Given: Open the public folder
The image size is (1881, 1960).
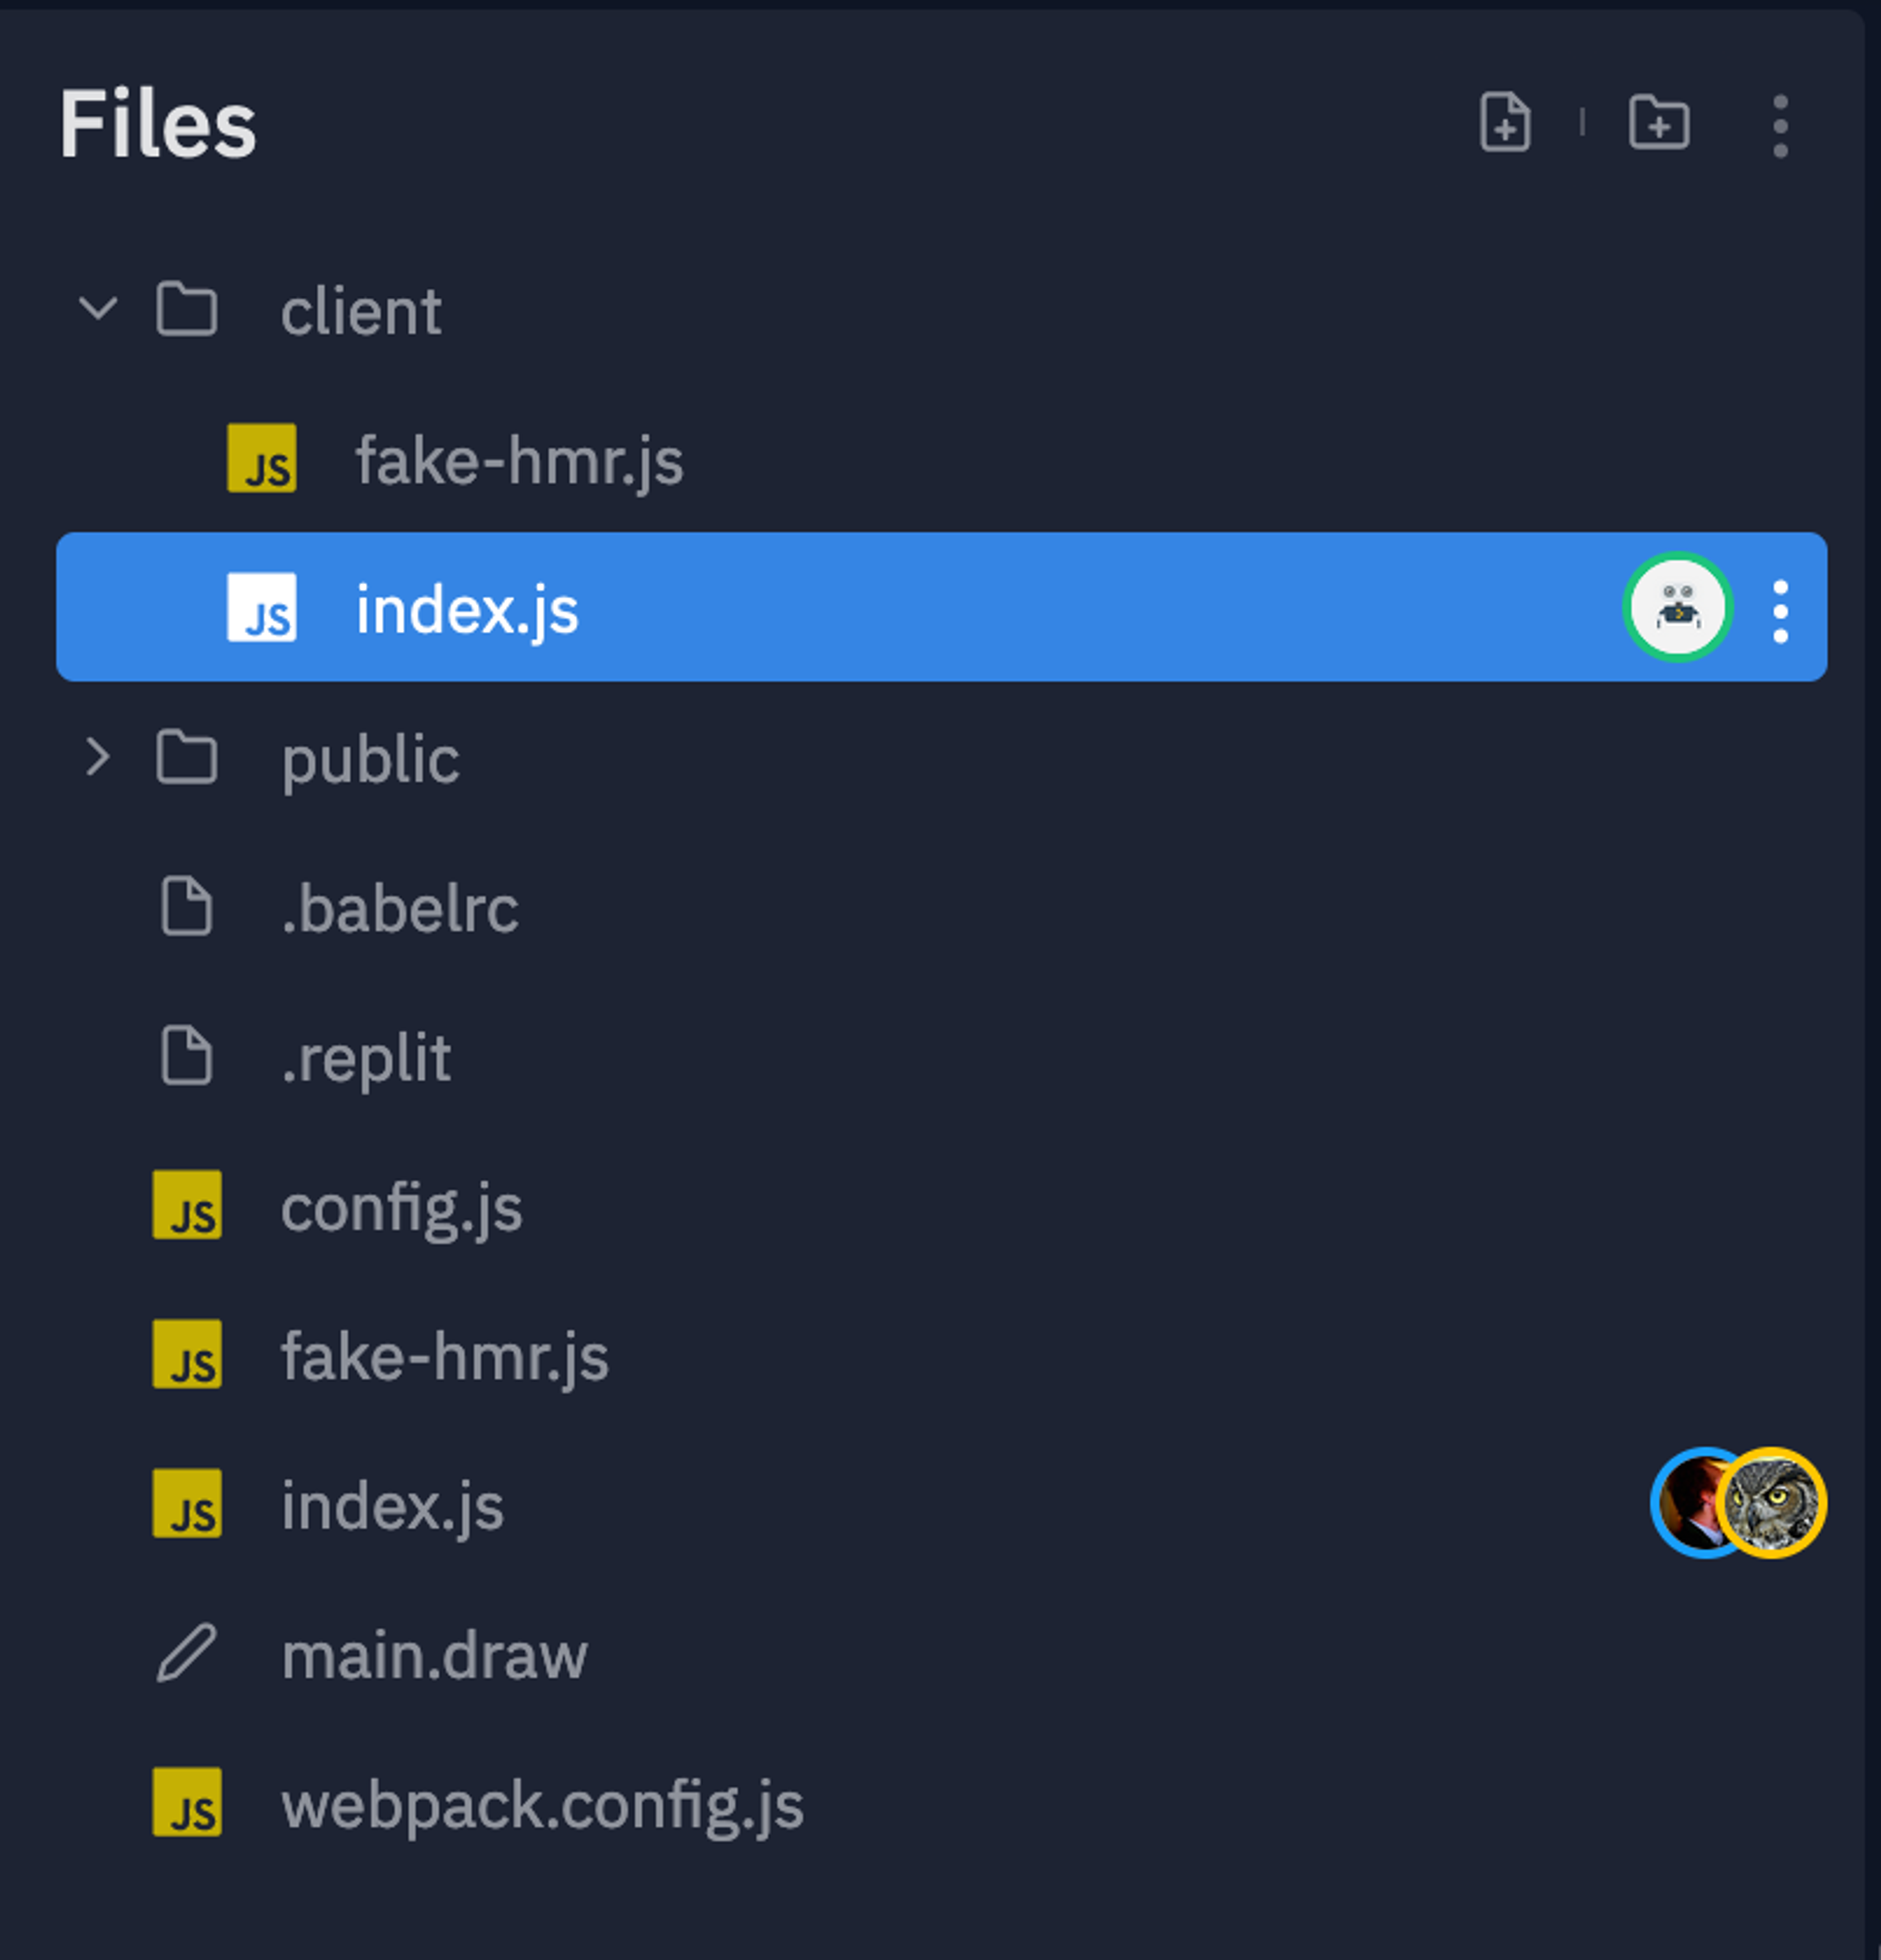Looking at the screenshot, I should (370, 760).
